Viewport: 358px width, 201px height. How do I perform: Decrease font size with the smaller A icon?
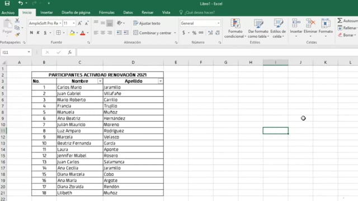tap(87, 23)
